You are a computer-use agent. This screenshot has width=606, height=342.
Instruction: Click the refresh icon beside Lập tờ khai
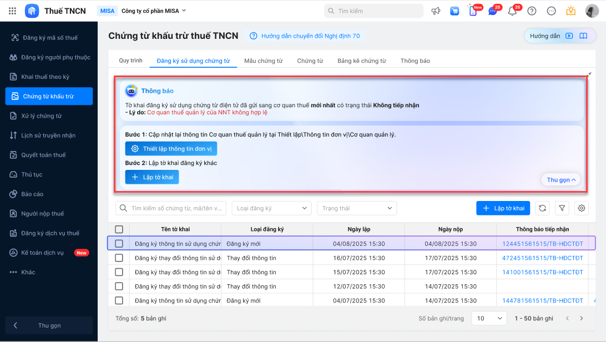(x=543, y=208)
